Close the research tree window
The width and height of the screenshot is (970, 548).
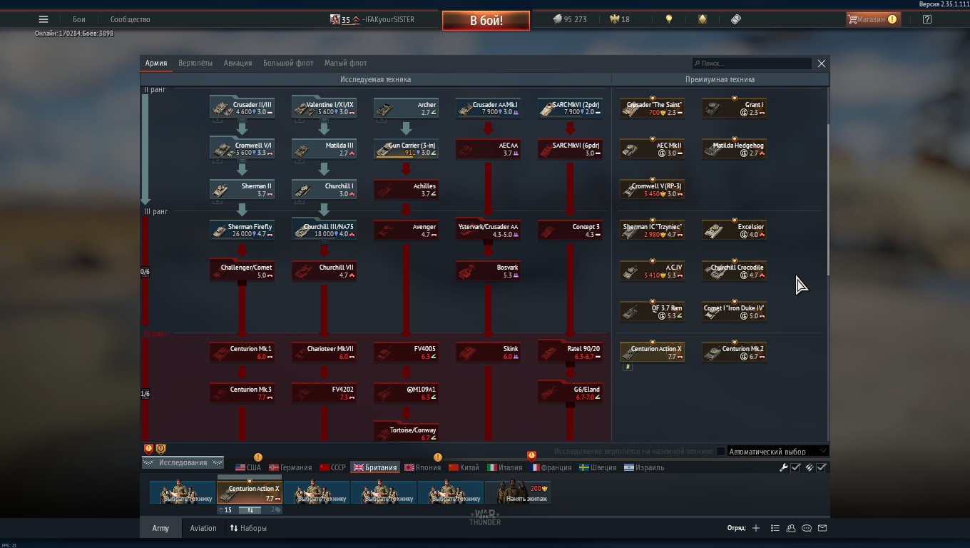[x=822, y=64]
